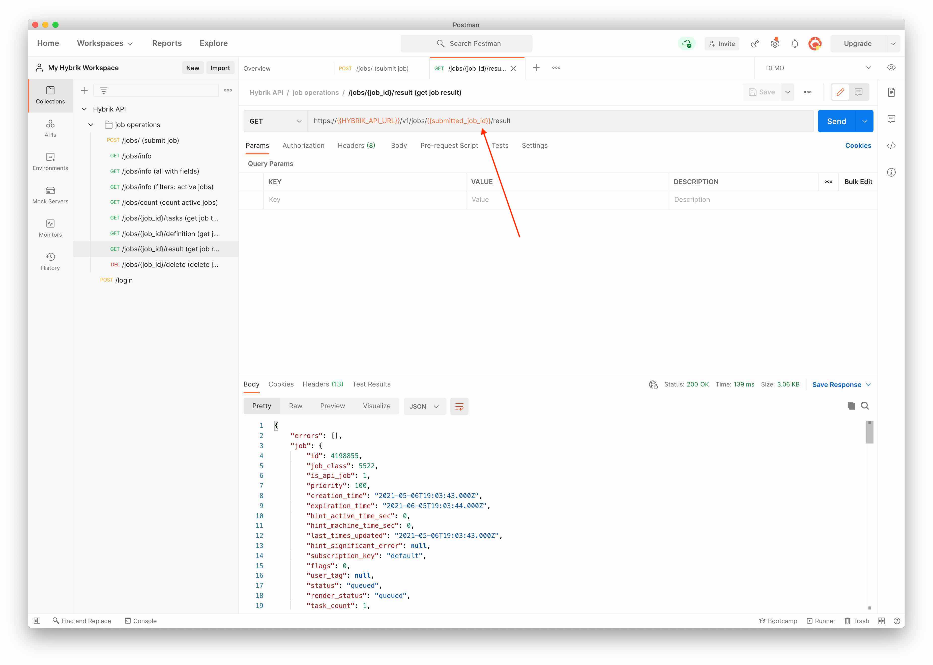Open the Environments sidebar panel
933x665 pixels.
[50, 161]
